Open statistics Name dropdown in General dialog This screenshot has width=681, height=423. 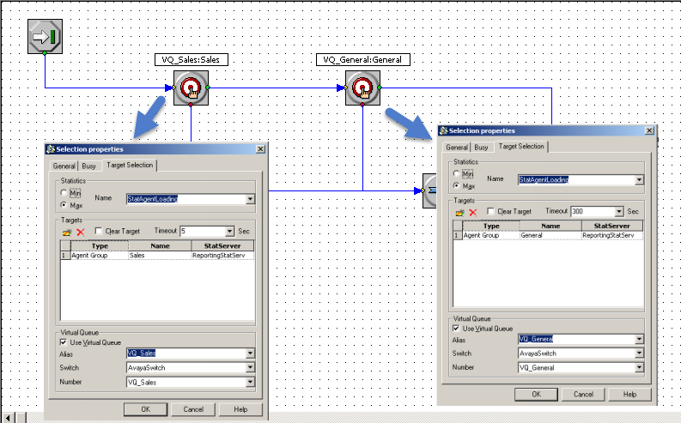click(639, 179)
